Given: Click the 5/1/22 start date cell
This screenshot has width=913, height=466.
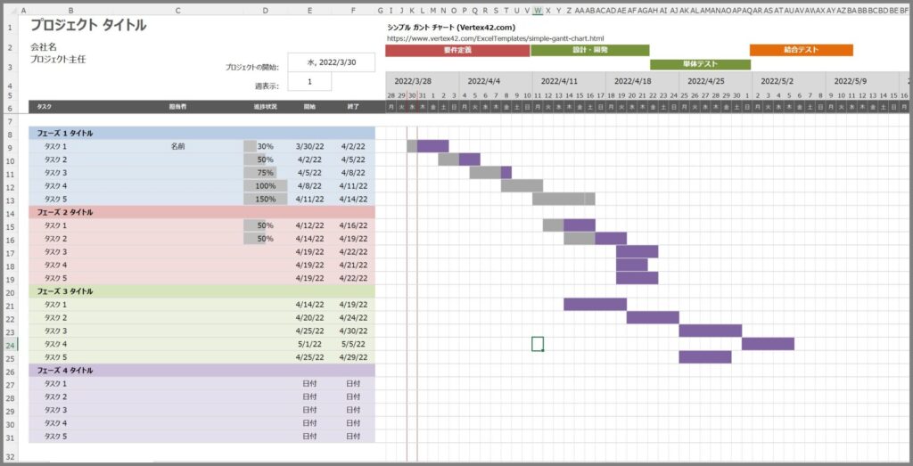Looking at the screenshot, I should coord(309,344).
